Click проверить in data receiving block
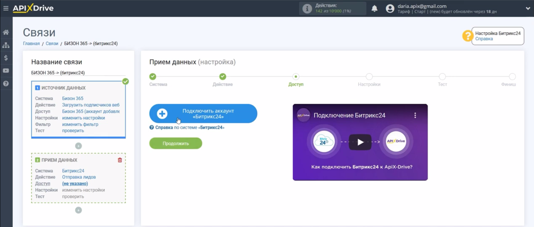This screenshot has height=227, width=534. (x=73, y=196)
